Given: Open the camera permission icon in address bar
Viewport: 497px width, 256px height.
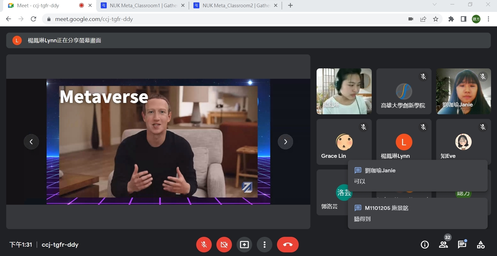Looking at the screenshot, I should [411, 19].
